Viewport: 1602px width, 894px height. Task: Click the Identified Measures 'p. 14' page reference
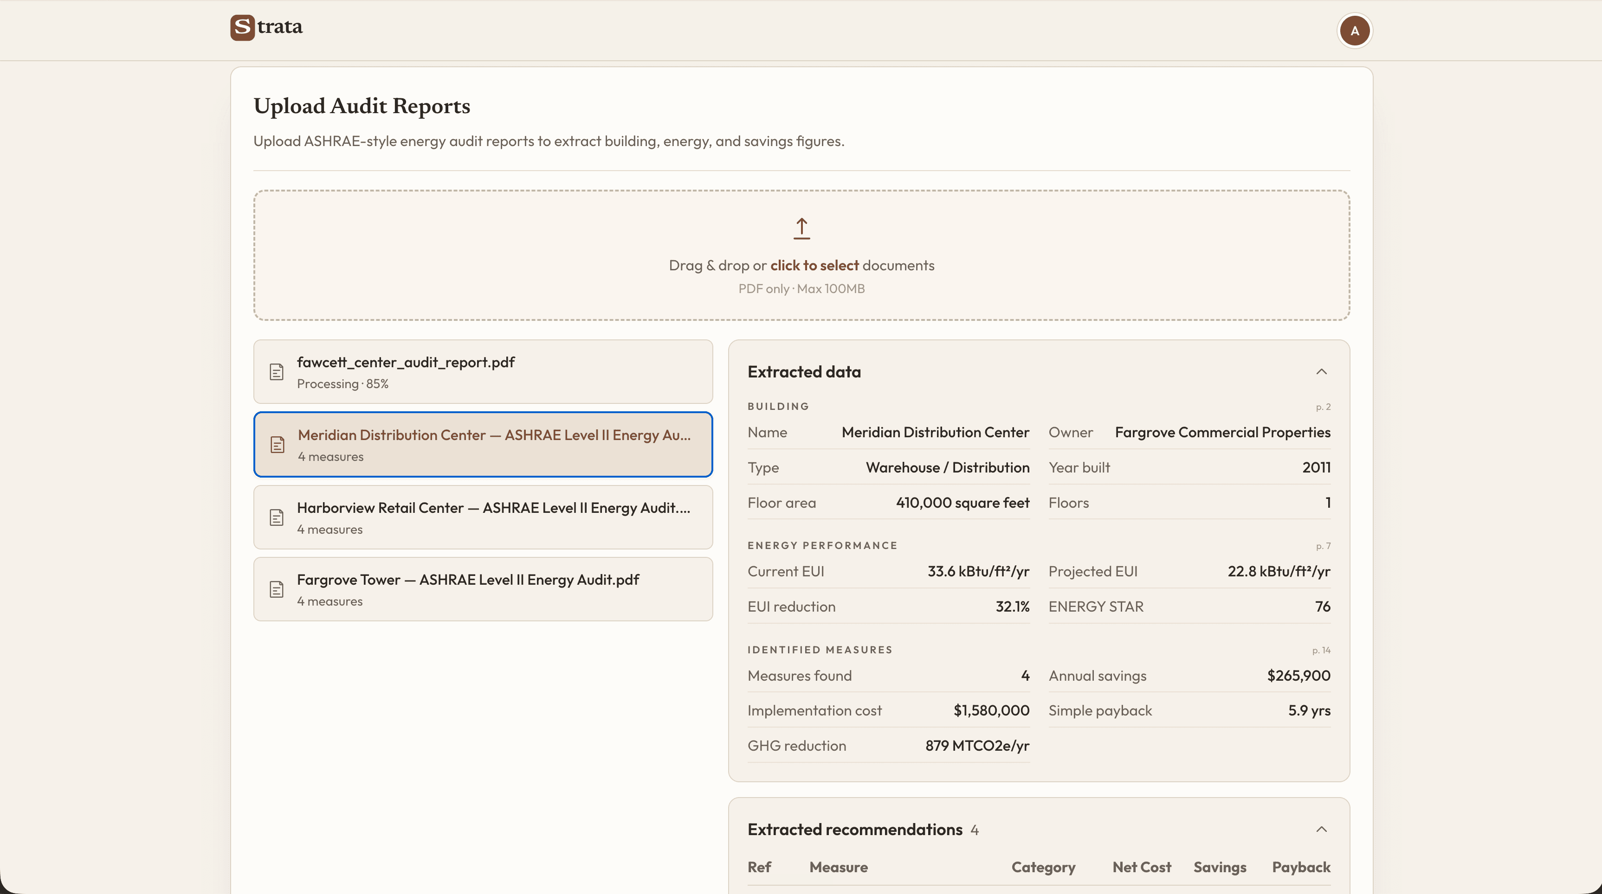point(1321,651)
